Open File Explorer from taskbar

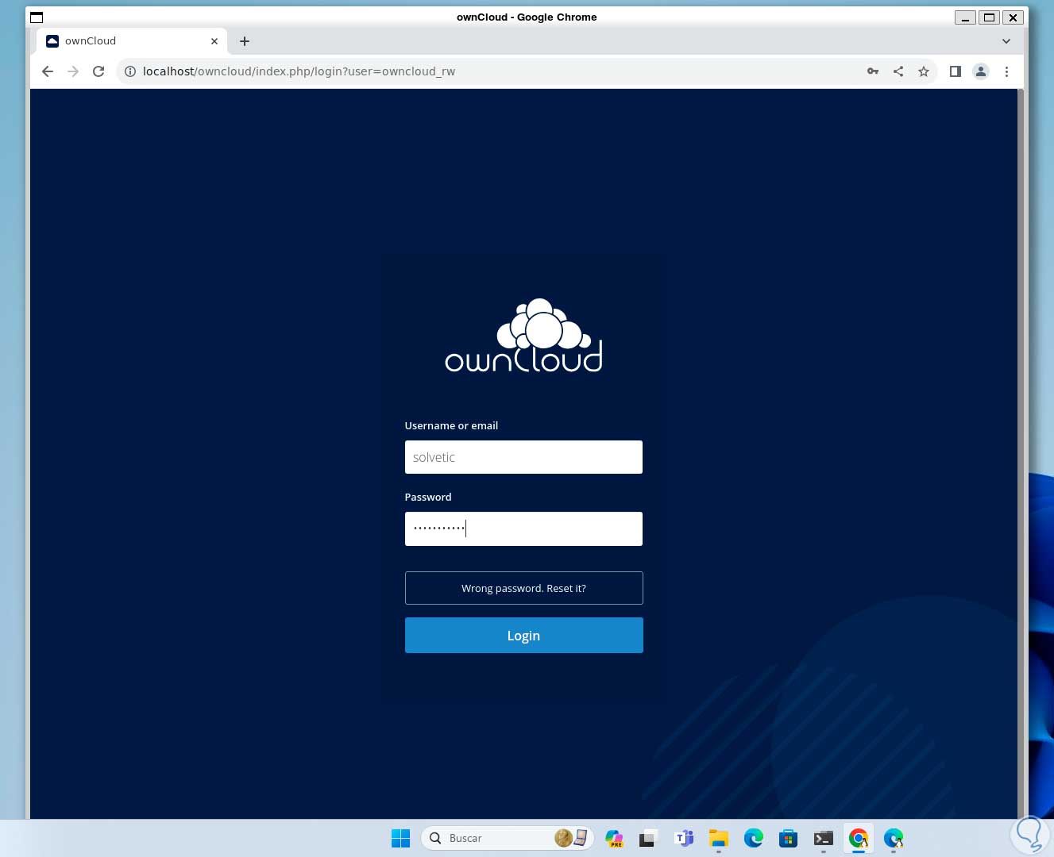(719, 838)
